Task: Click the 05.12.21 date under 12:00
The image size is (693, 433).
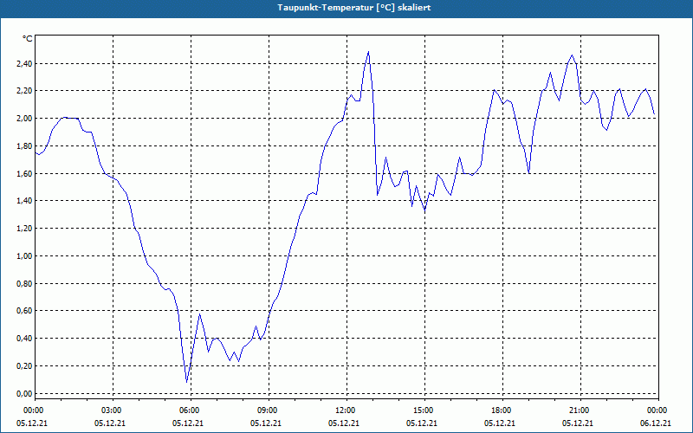Action: 344,423
